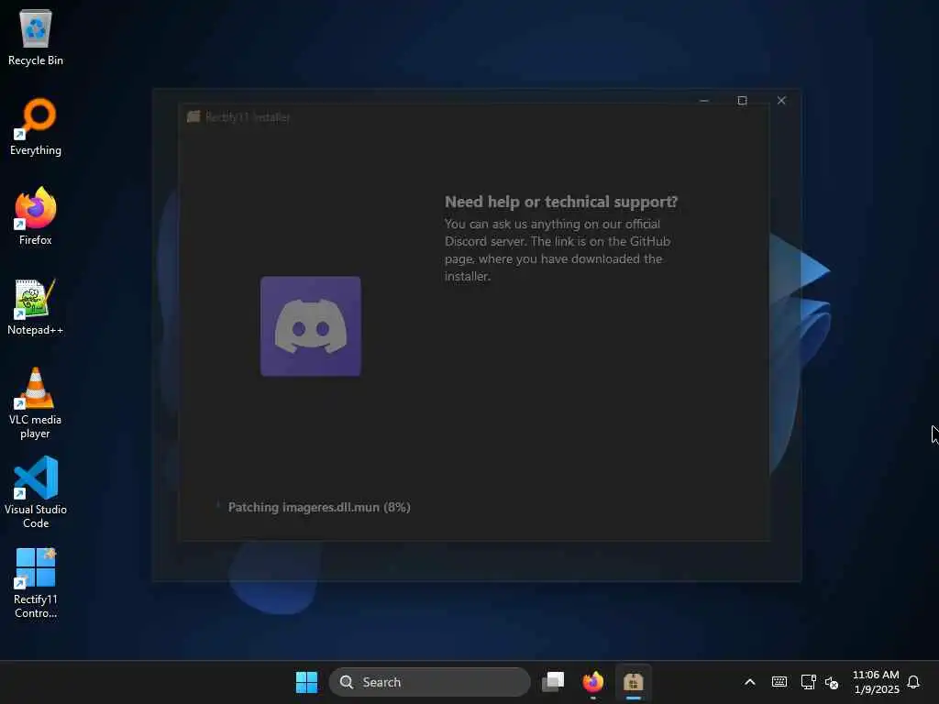Screen dimensions: 939x704
Task: Open Task View from the taskbar
Action: point(553,682)
